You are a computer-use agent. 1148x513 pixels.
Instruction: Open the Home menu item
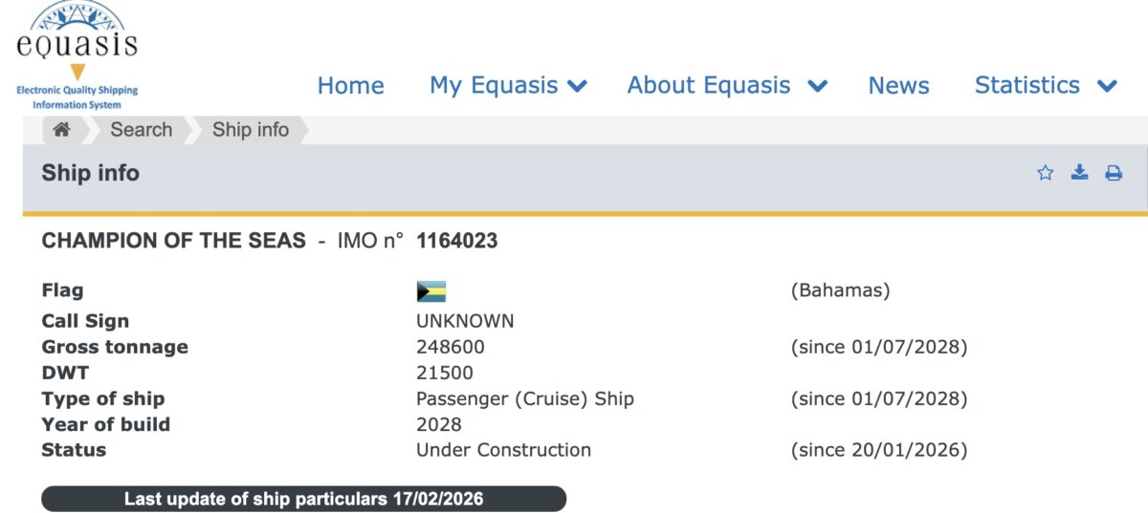coord(350,86)
